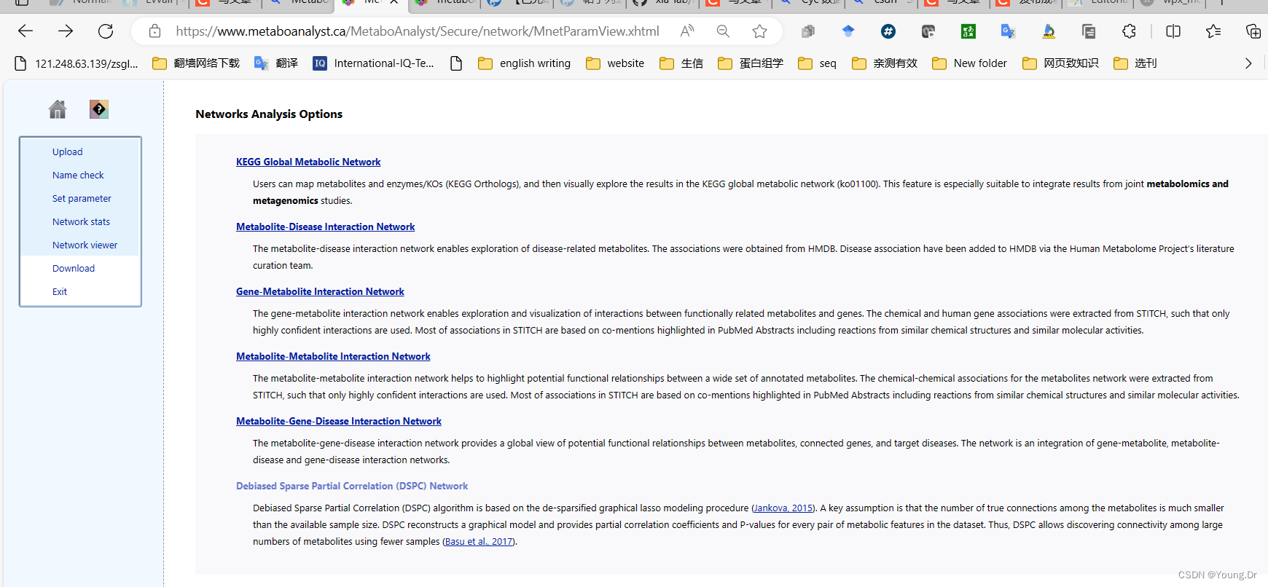Viewport: 1268px width, 587px height.
Task: Open the dark blue hashtag extension
Action: click(888, 31)
